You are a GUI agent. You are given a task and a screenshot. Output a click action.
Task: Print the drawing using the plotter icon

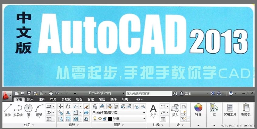tap(51, 93)
